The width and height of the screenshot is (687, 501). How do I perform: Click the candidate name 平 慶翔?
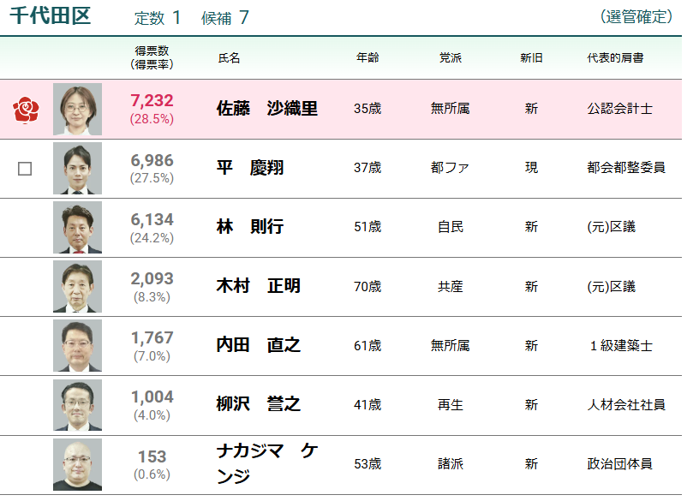coord(250,167)
